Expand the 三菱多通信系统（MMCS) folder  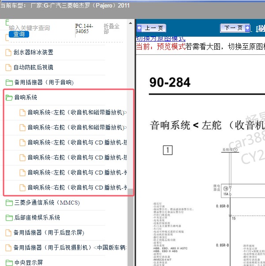[x=47, y=202]
